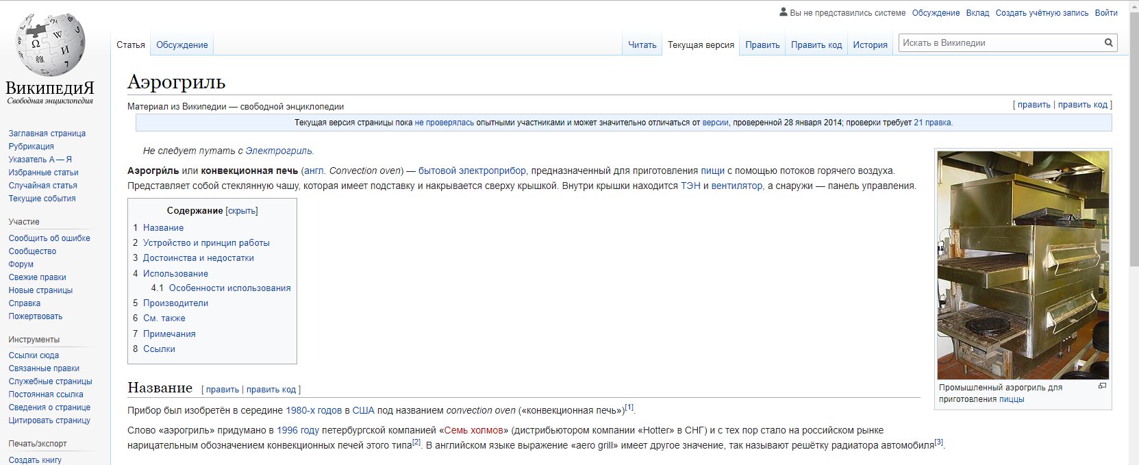Screen dimensions: 1139x465
Task: Open the Править код tab
Action: pyautogui.click(x=816, y=45)
